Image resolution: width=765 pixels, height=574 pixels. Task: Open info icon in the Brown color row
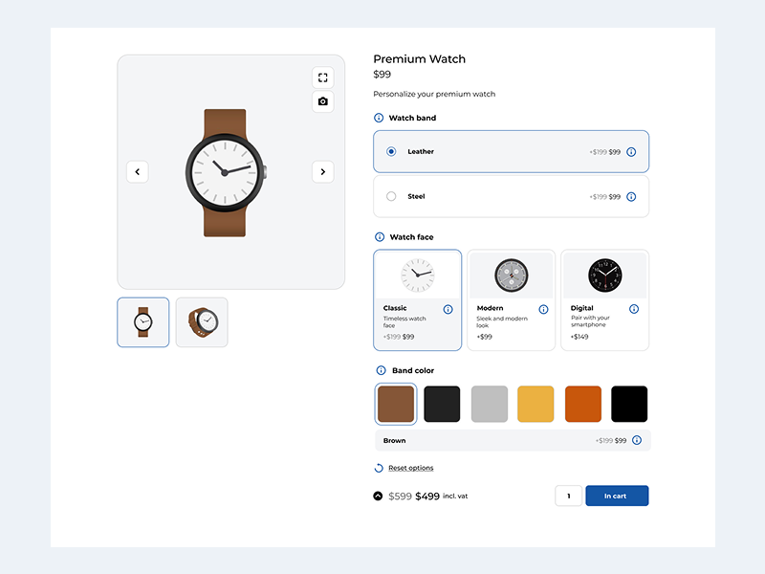click(637, 440)
